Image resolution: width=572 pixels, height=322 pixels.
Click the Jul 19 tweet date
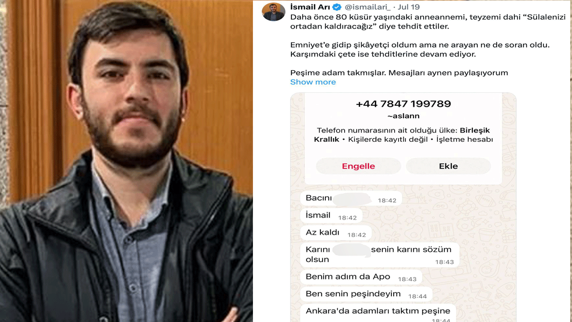tap(409, 7)
